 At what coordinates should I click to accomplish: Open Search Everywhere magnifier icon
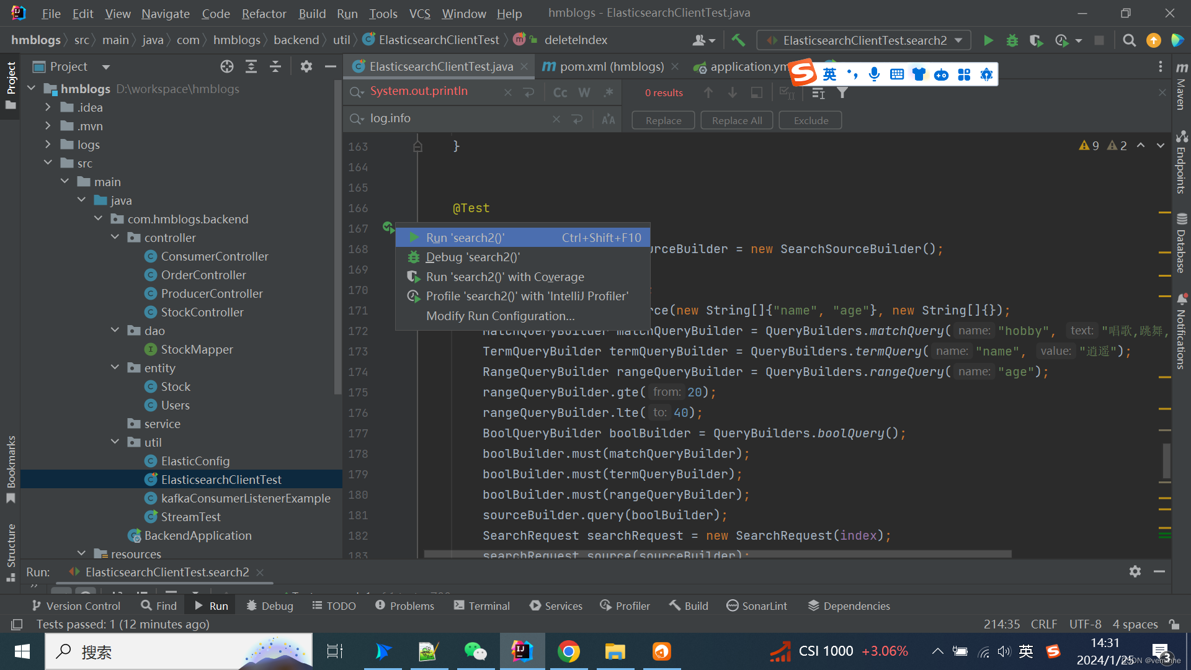coord(1130,40)
